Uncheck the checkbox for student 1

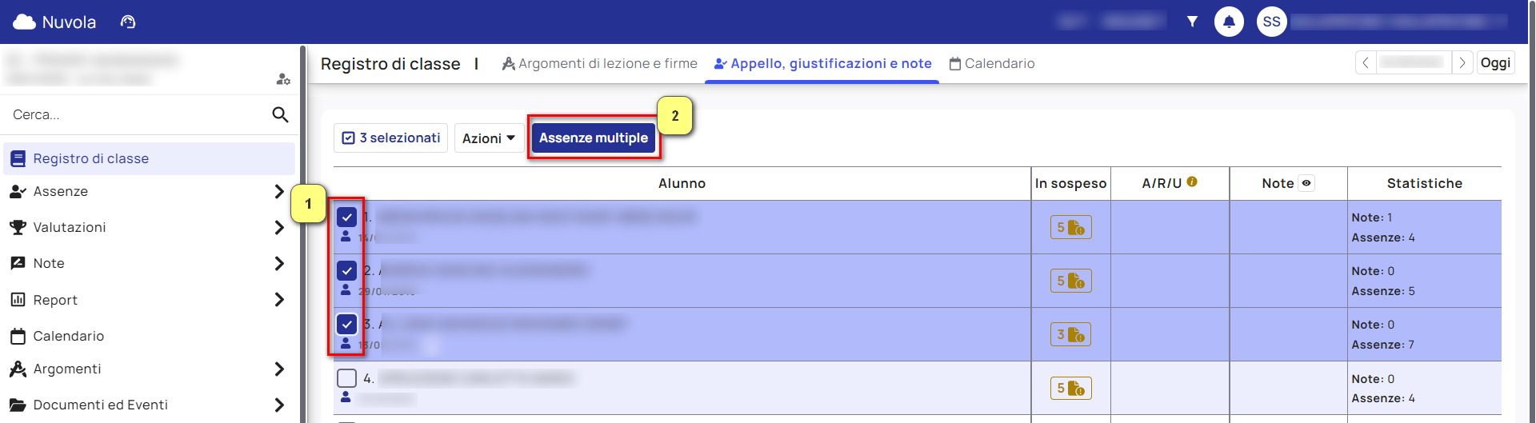[x=346, y=217]
